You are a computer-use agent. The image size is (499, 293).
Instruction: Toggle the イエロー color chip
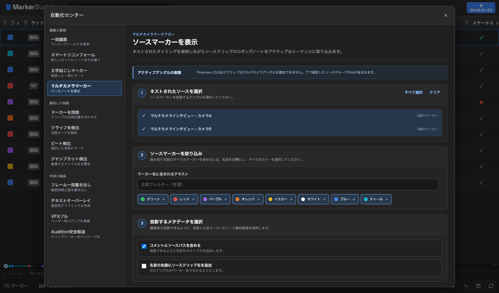281,199
